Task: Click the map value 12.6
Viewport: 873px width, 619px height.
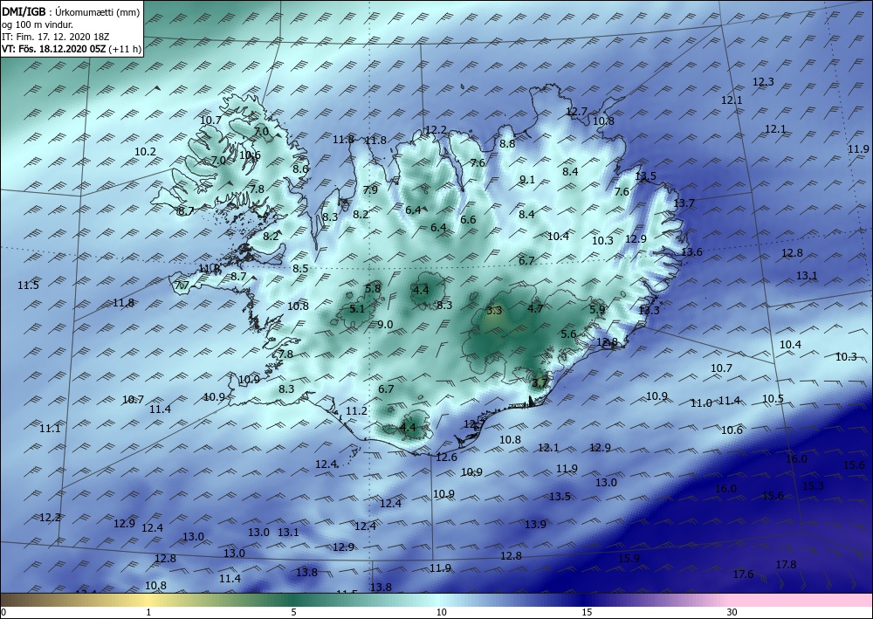Action: click(446, 457)
